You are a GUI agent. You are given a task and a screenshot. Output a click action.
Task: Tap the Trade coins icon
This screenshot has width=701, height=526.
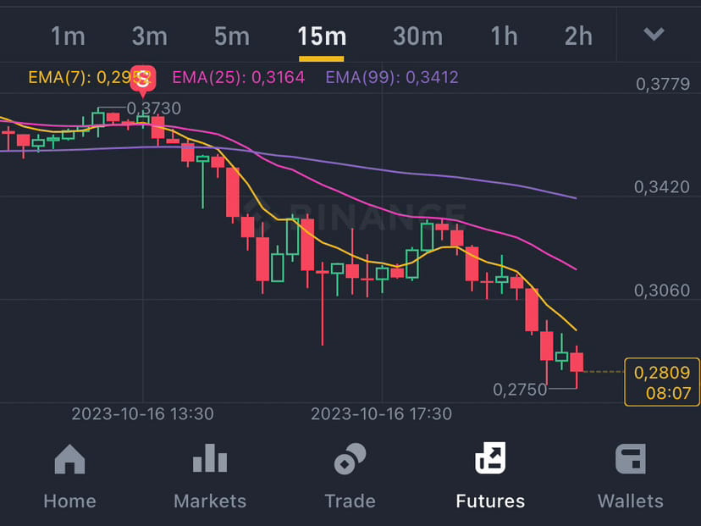pos(350,459)
